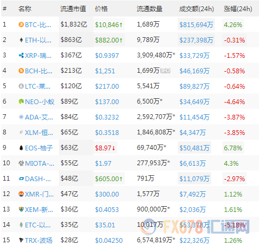Click the DASH blue logo icon

click(21, 179)
